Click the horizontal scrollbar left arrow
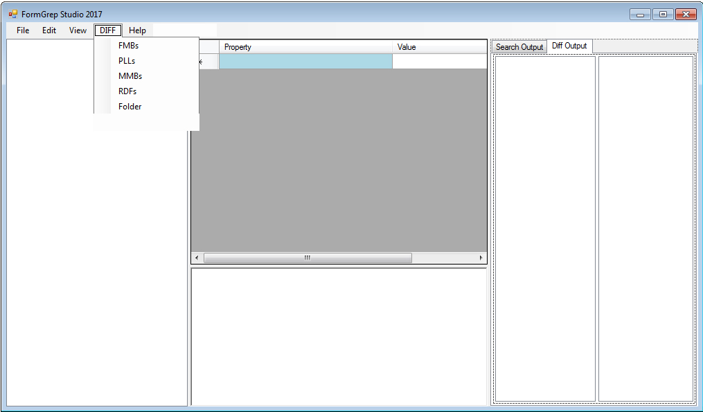Screen dimensions: 703x412 197,258
